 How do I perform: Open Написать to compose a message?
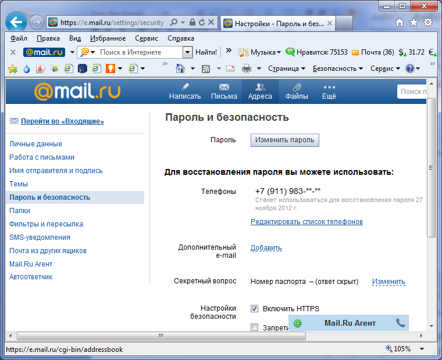185,92
